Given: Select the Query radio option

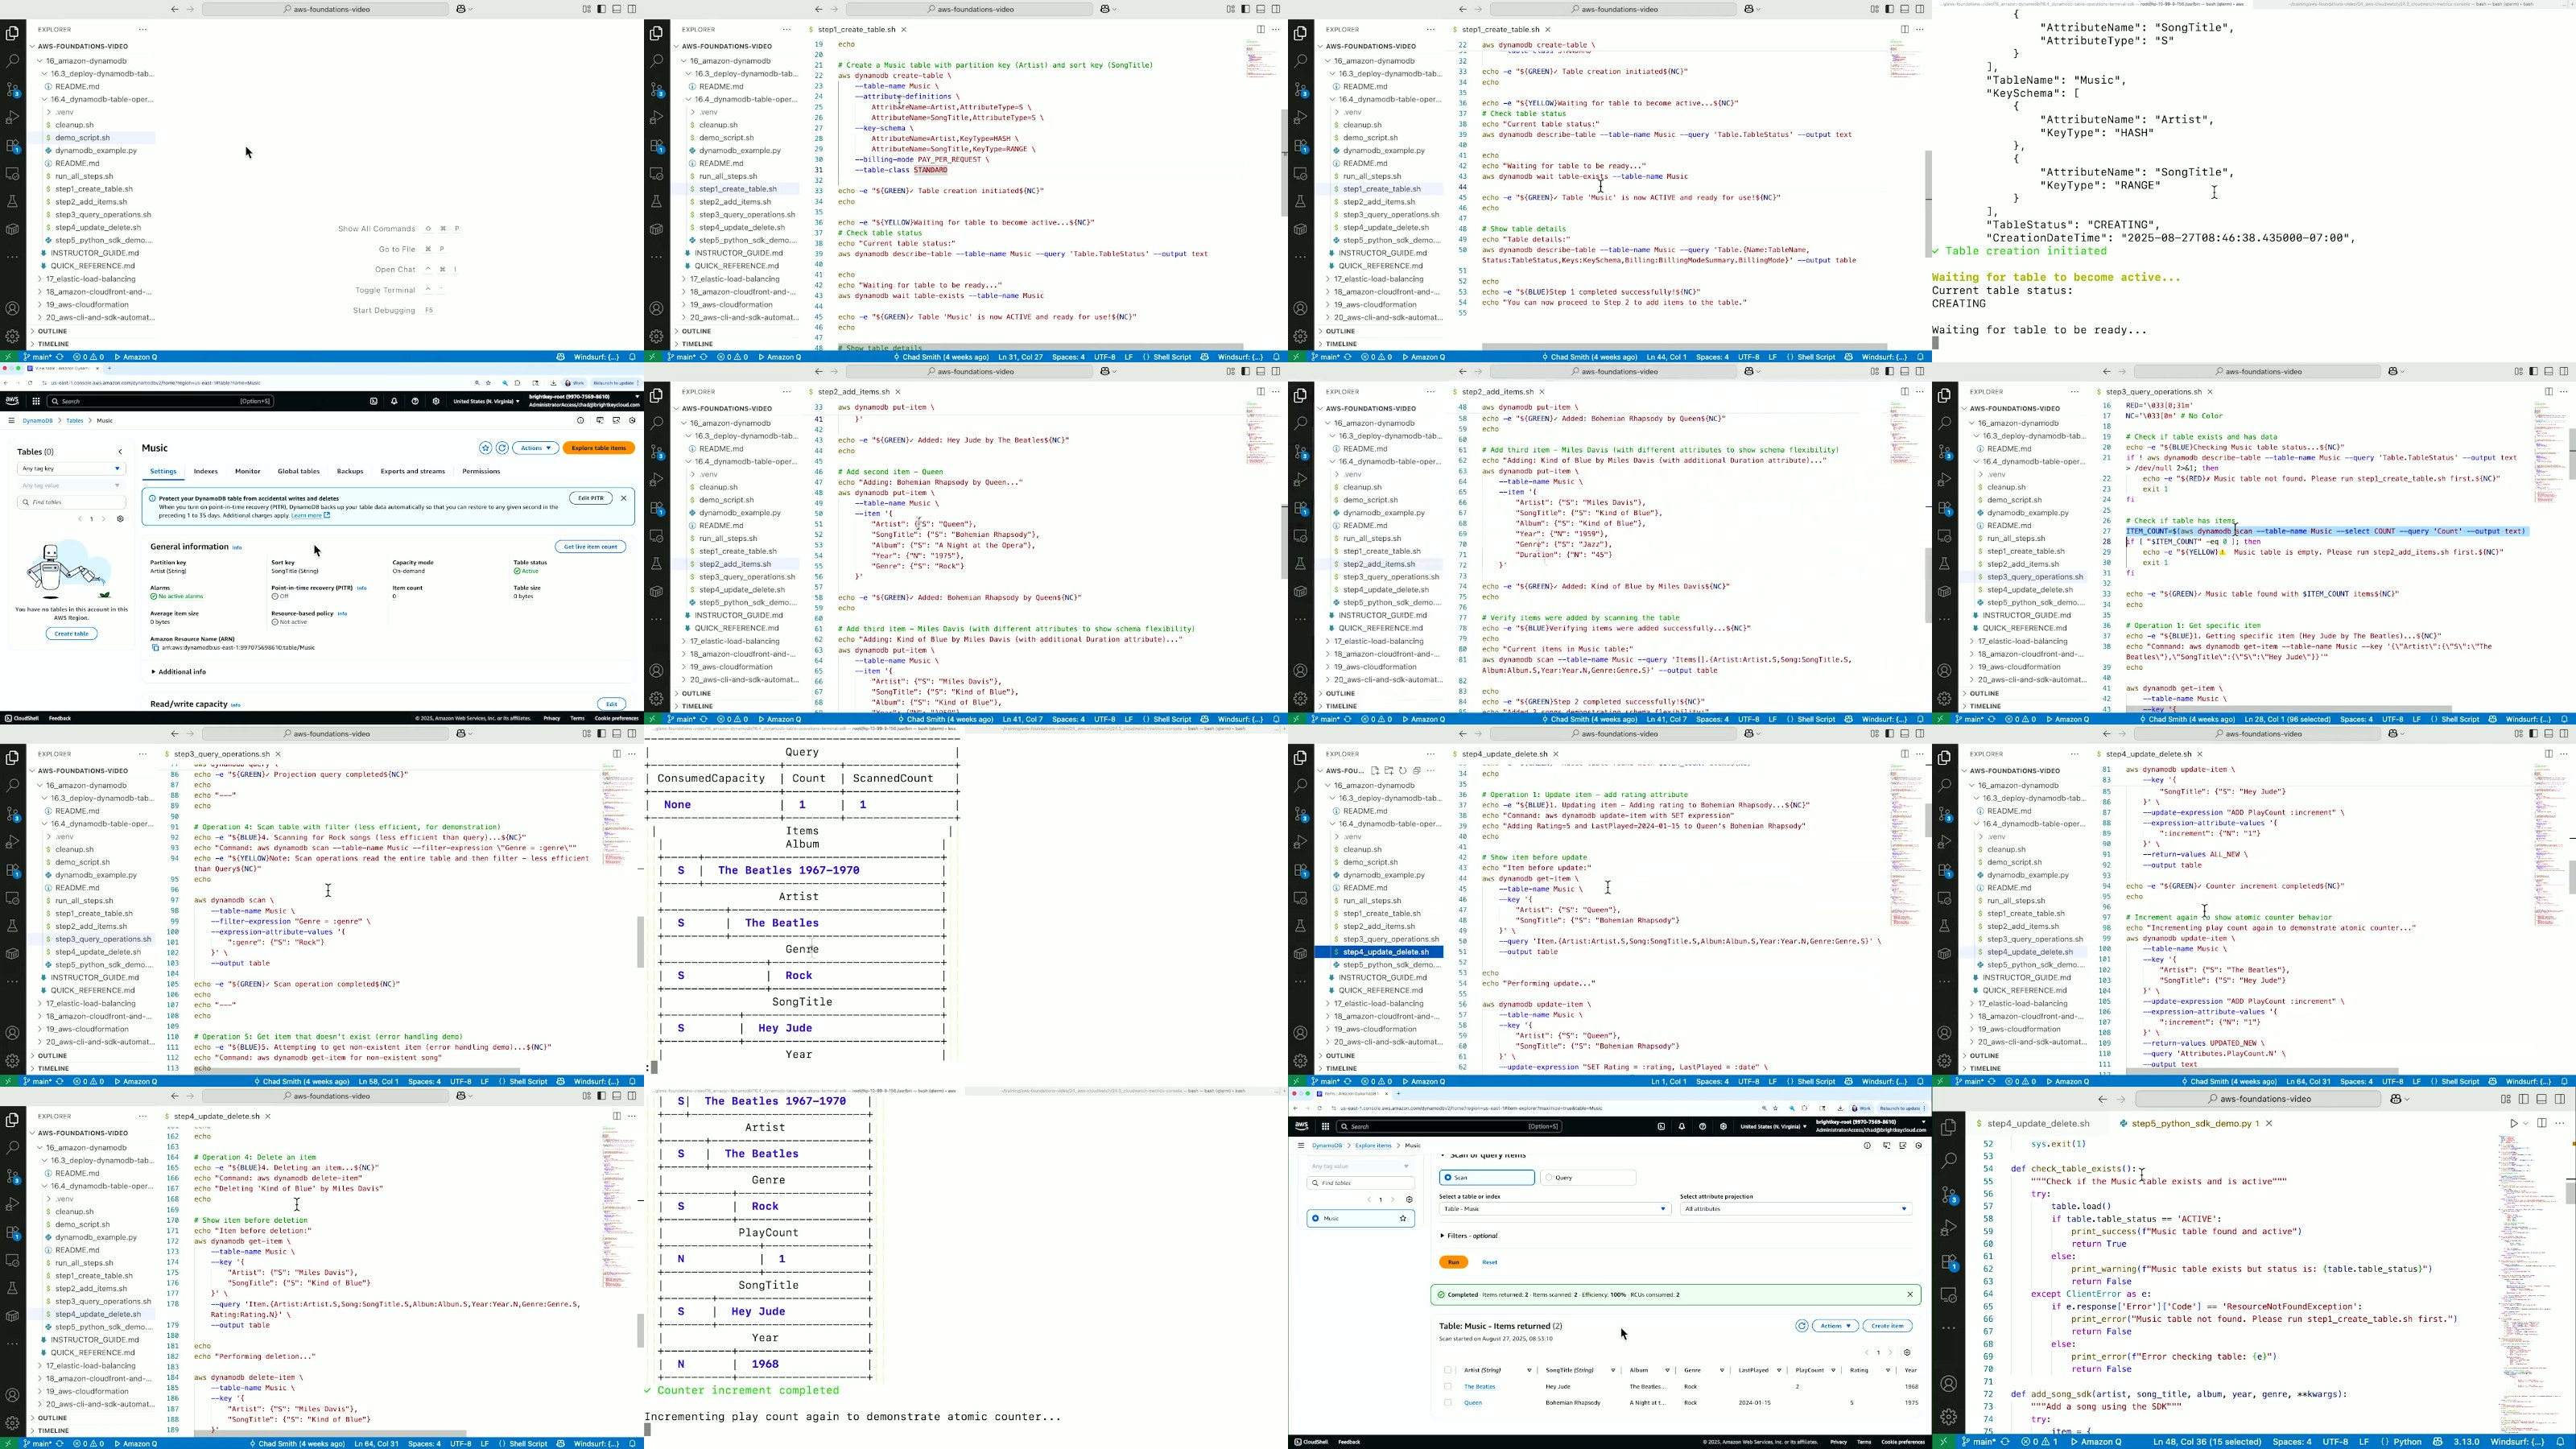Looking at the screenshot, I should pos(1549,1177).
